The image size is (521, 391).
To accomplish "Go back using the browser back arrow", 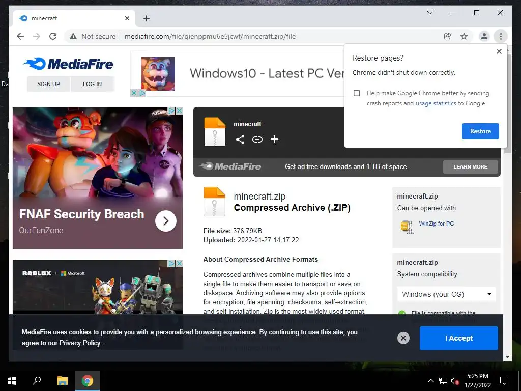I will click(x=20, y=36).
